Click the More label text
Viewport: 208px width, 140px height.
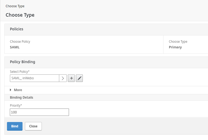click(x=18, y=90)
